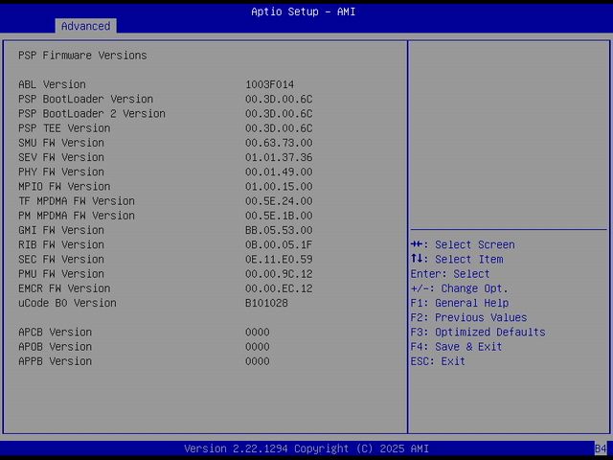Image resolution: width=613 pixels, height=460 pixels.
Task: Click PMU FW value 00.00.9C.12
Action: [279, 274]
